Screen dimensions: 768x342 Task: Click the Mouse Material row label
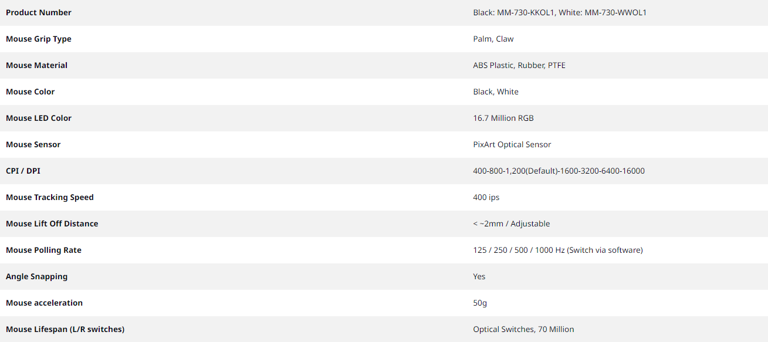(36, 65)
